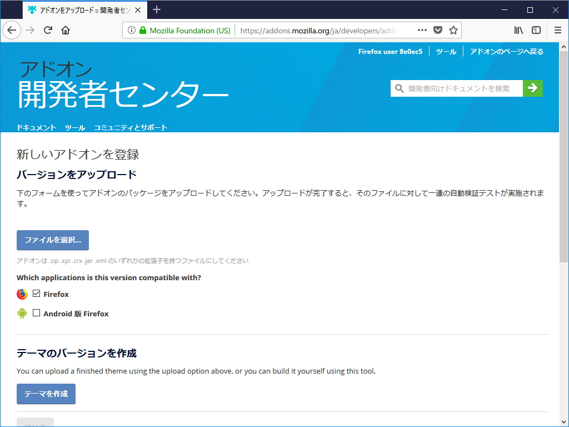Enable the Android 版 Firefox checkbox
The width and height of the screenshot is (569, 427).
click(x=36, y=312)
